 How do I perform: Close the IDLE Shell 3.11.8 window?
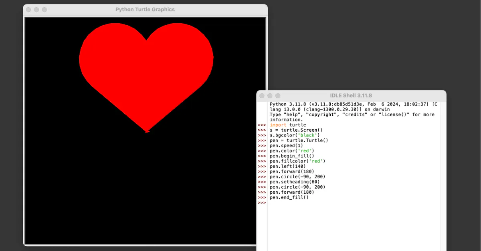point(262,96)
